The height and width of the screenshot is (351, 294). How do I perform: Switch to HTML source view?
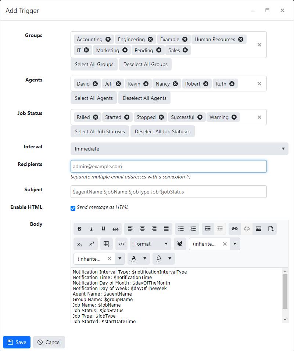click(x=121, y=244)
